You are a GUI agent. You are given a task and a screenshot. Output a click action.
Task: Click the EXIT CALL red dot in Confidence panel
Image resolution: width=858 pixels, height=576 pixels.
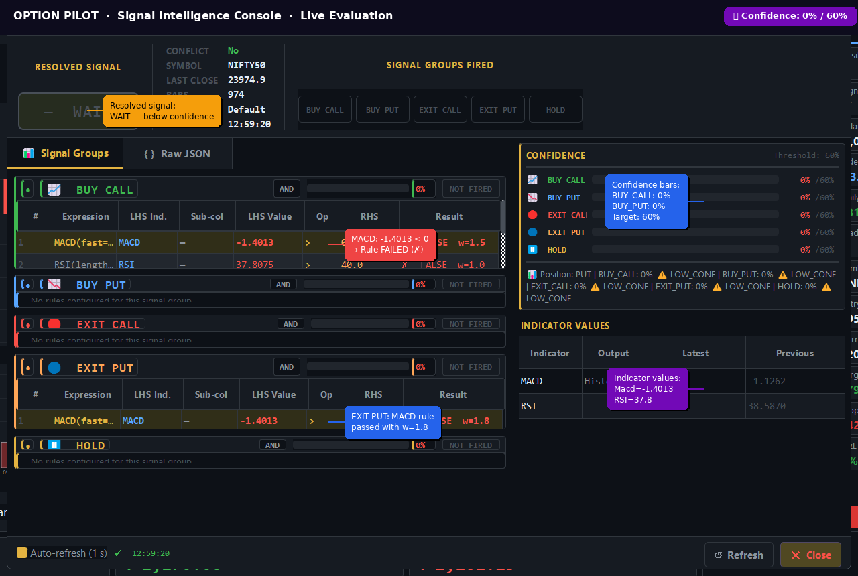pos(532,215)
